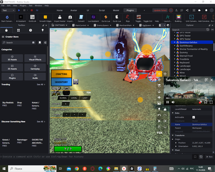Click the INVENTORY button in the viewport

[x=61, y=82]
